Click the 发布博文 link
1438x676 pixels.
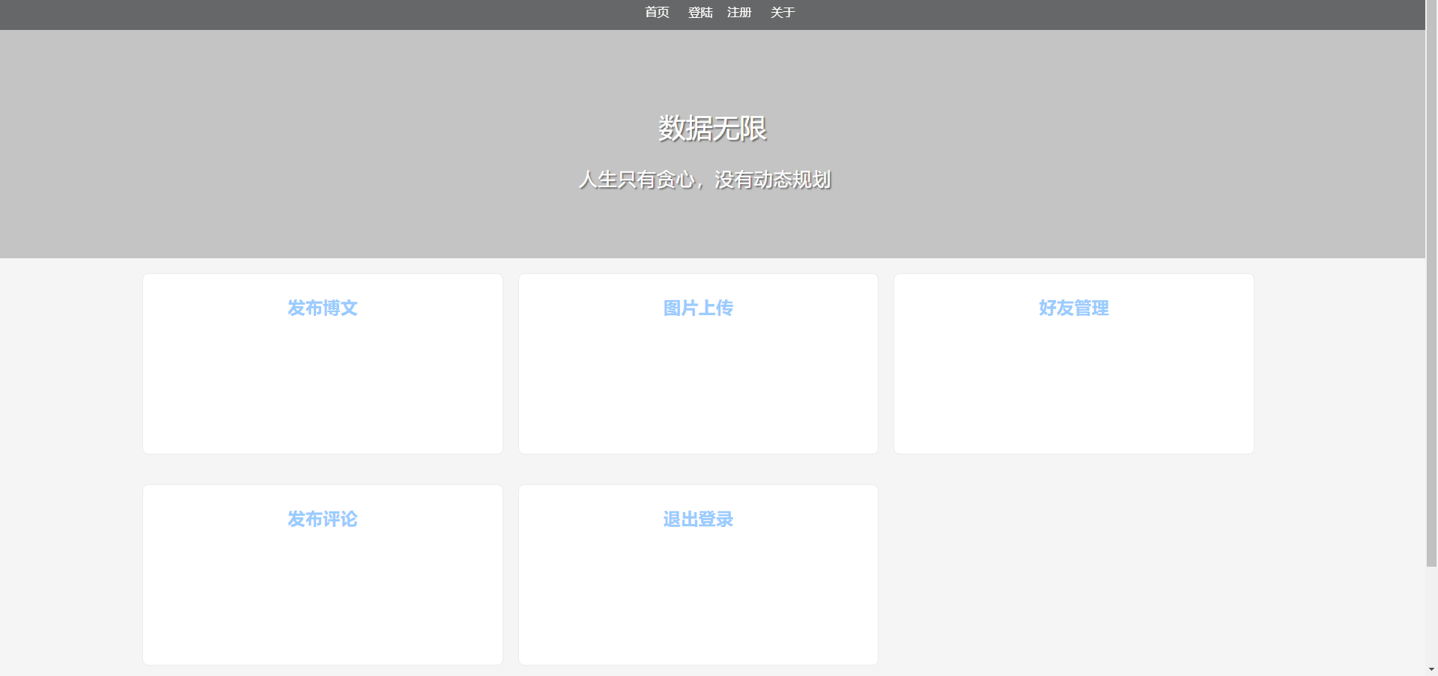322,308
